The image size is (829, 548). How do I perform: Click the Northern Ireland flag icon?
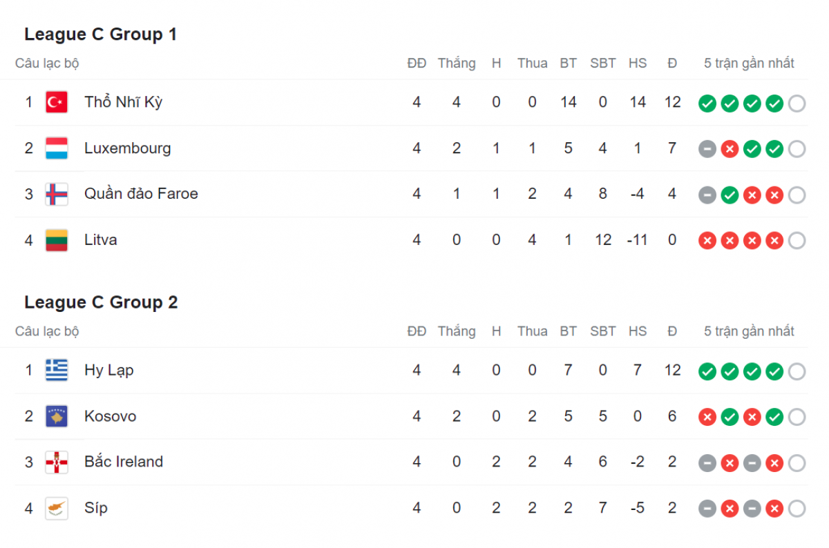pyautogui.click(x=57, y=462)
